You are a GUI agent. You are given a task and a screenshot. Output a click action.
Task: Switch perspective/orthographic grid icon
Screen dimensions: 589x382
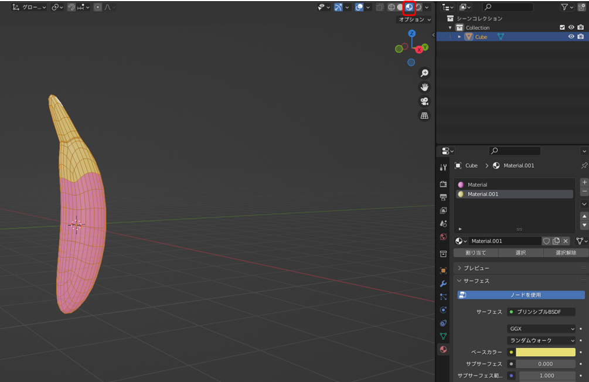tap(424, 115)
